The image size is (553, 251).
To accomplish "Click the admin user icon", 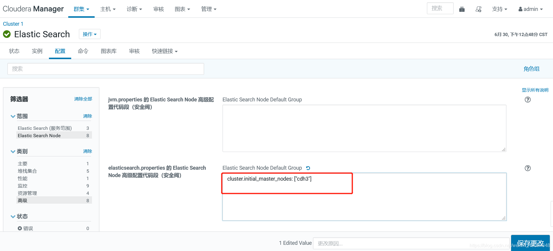I will tap(520, 9).
